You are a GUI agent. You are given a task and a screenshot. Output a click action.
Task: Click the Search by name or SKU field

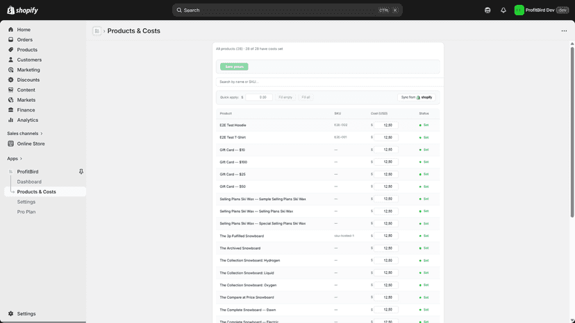(329, 82)
